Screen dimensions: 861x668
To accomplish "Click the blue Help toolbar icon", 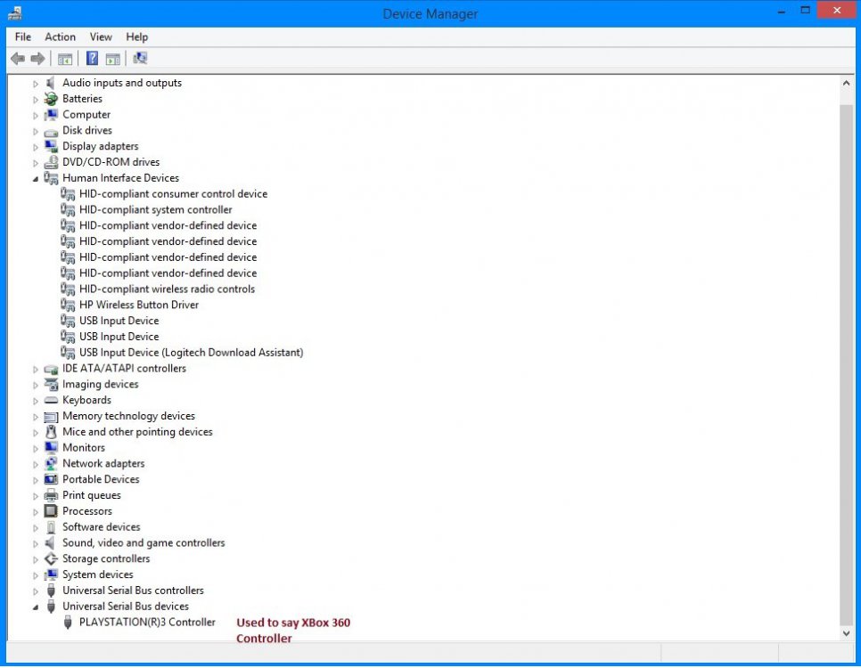I will pyautogui.click(x=92, y=59).
